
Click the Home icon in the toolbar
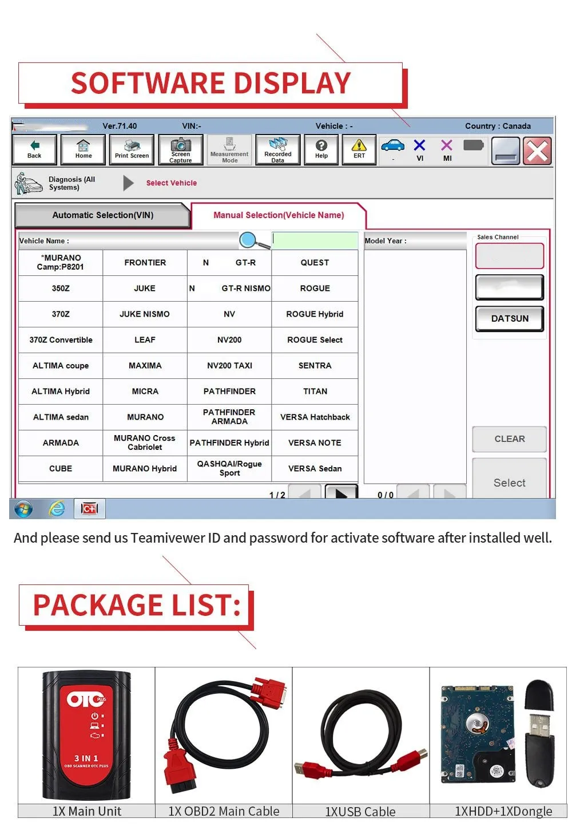pyautogui.click(x=82, y=149)
